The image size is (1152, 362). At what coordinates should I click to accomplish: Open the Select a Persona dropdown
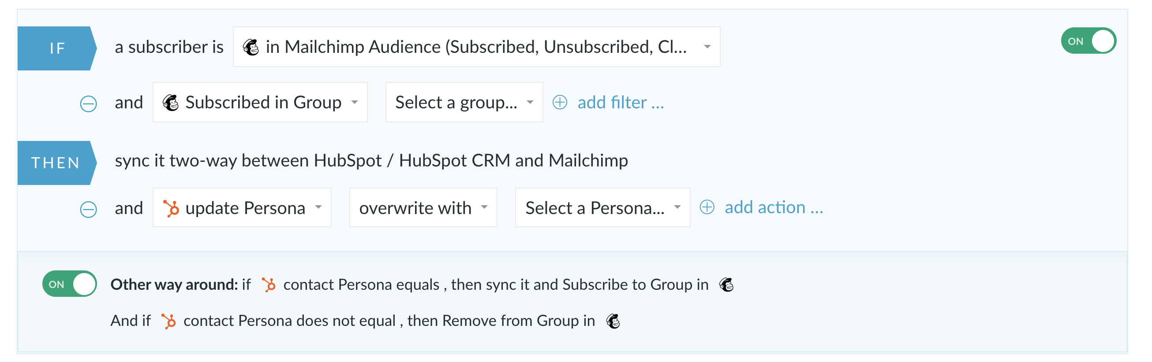coord(602,208)
